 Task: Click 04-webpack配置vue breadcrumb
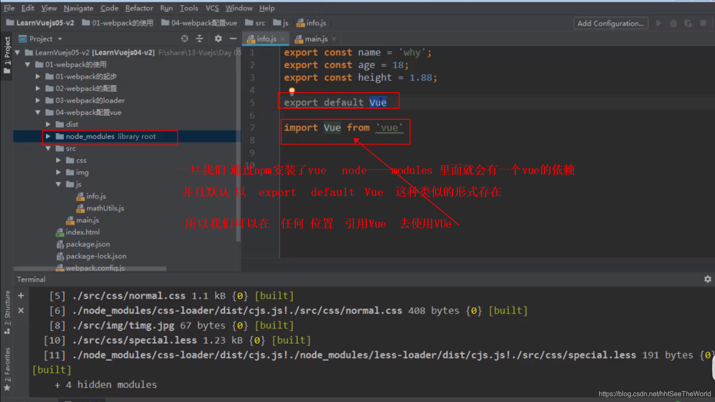pyautogui.click(x=199, y=23)
